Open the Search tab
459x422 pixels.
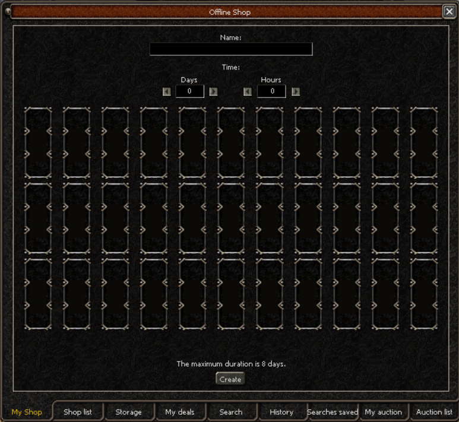pyautogui.click(x=231, y=412)
